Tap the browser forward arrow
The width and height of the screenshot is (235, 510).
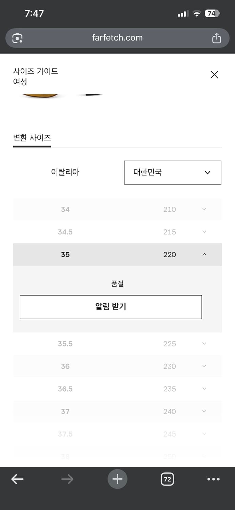pos(67,479)
